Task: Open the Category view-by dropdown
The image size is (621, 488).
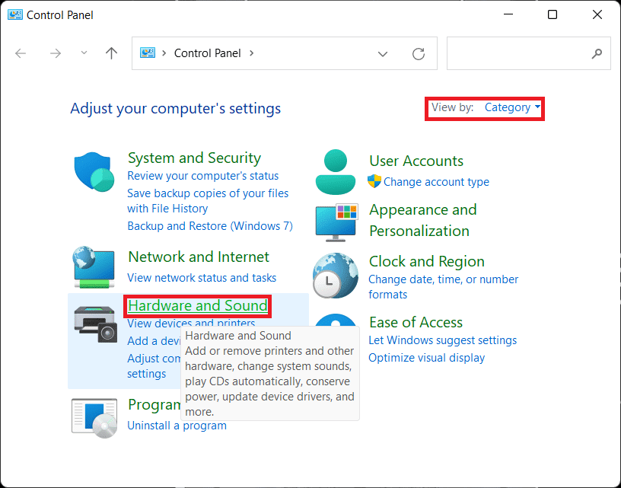Action: (x=512, y=107)
